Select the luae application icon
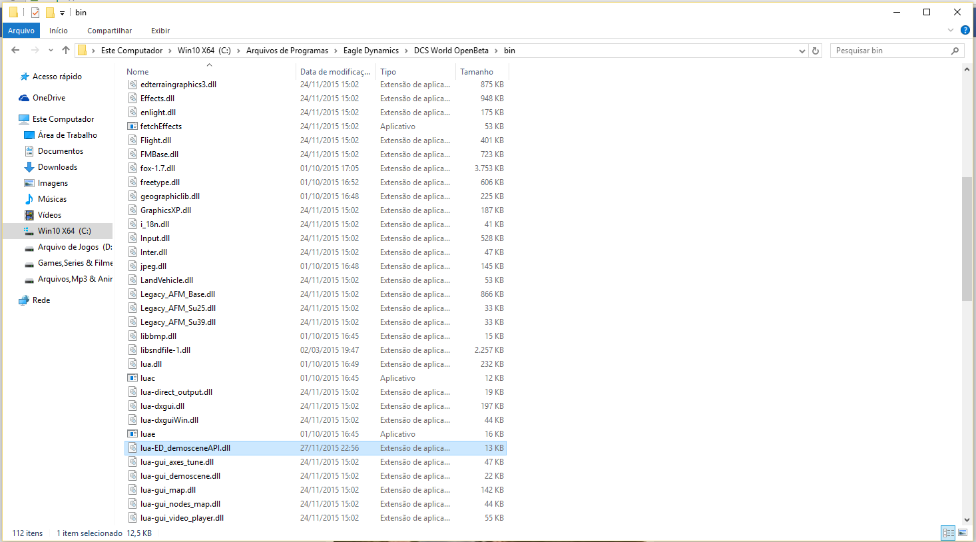The image size is (976, 542). pyautogui.click(x=132, y=434)
